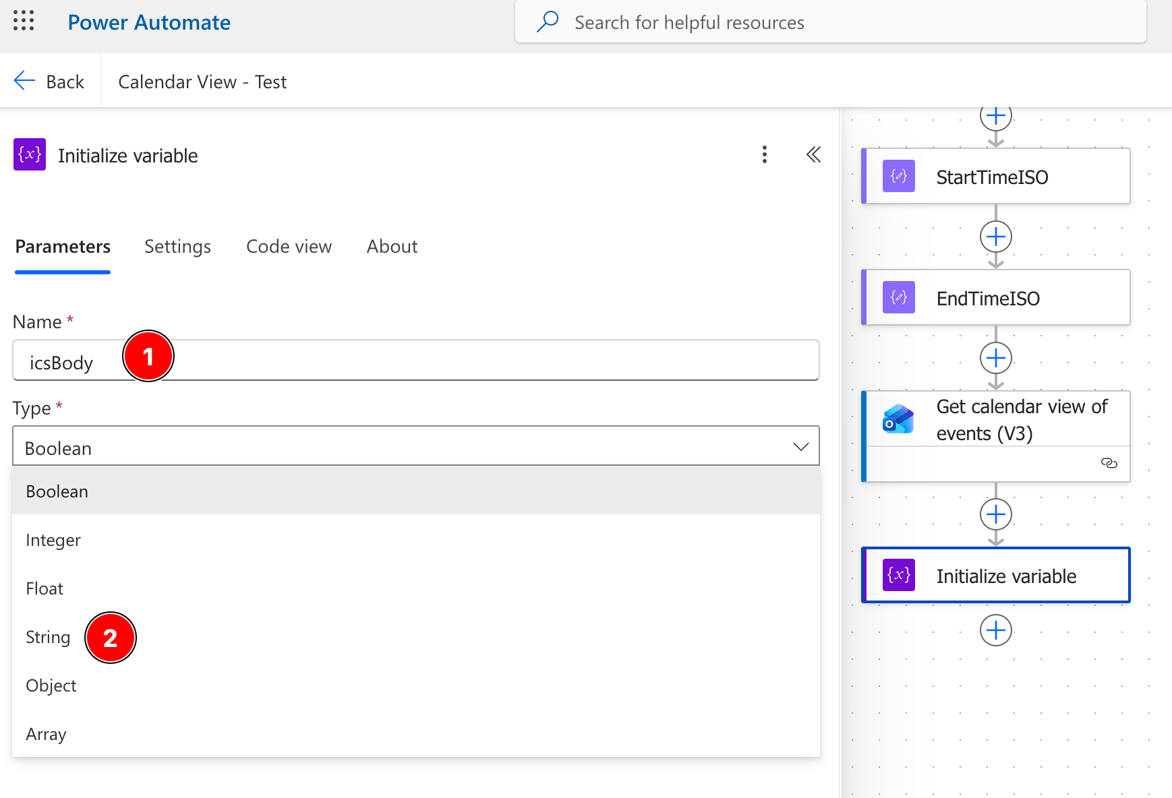Select the Initialize variable card on canvas
Screen dimensions: 1172x798
[996, 575]
